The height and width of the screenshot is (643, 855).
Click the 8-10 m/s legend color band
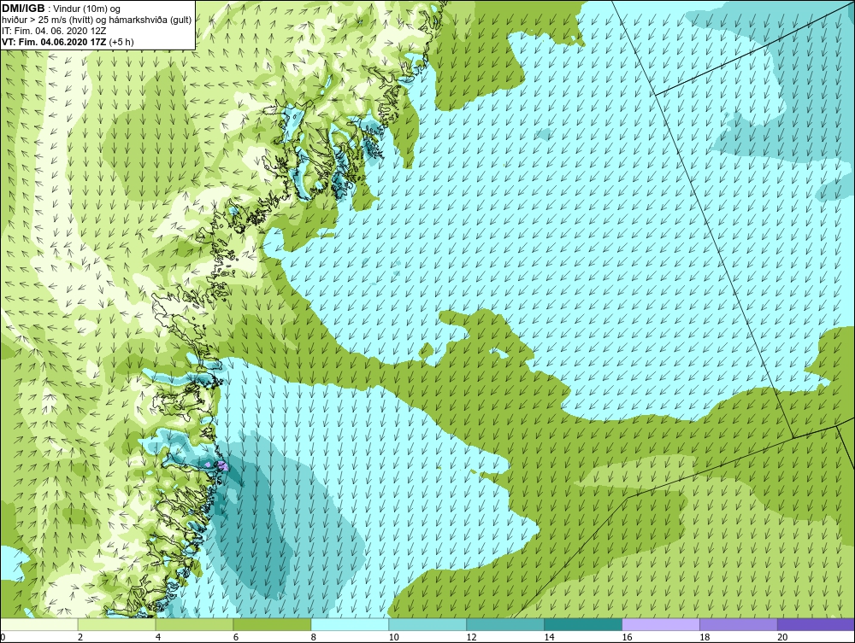click(x=350, y=624)
